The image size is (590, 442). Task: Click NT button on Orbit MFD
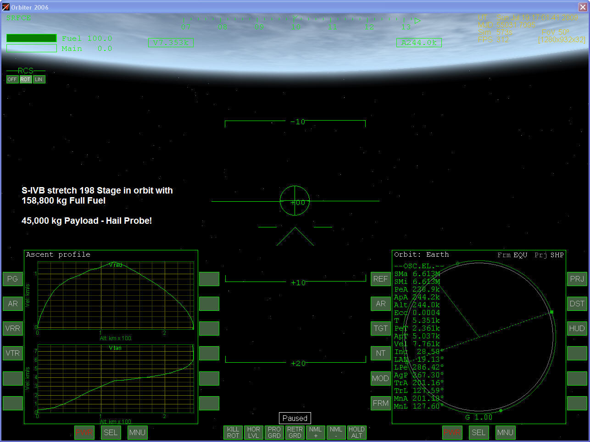(x=381, y=353)
